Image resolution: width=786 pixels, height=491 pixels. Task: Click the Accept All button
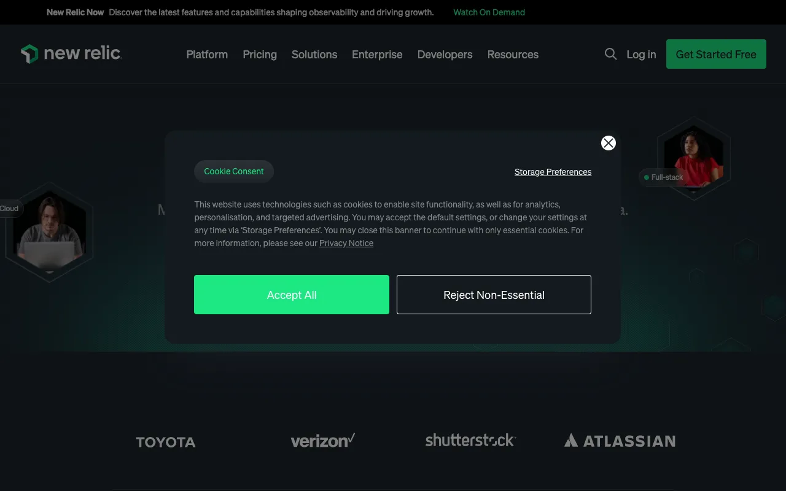(291, 295)
